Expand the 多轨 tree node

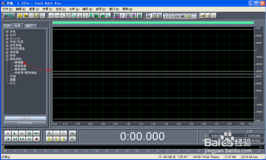coord(7,32)
